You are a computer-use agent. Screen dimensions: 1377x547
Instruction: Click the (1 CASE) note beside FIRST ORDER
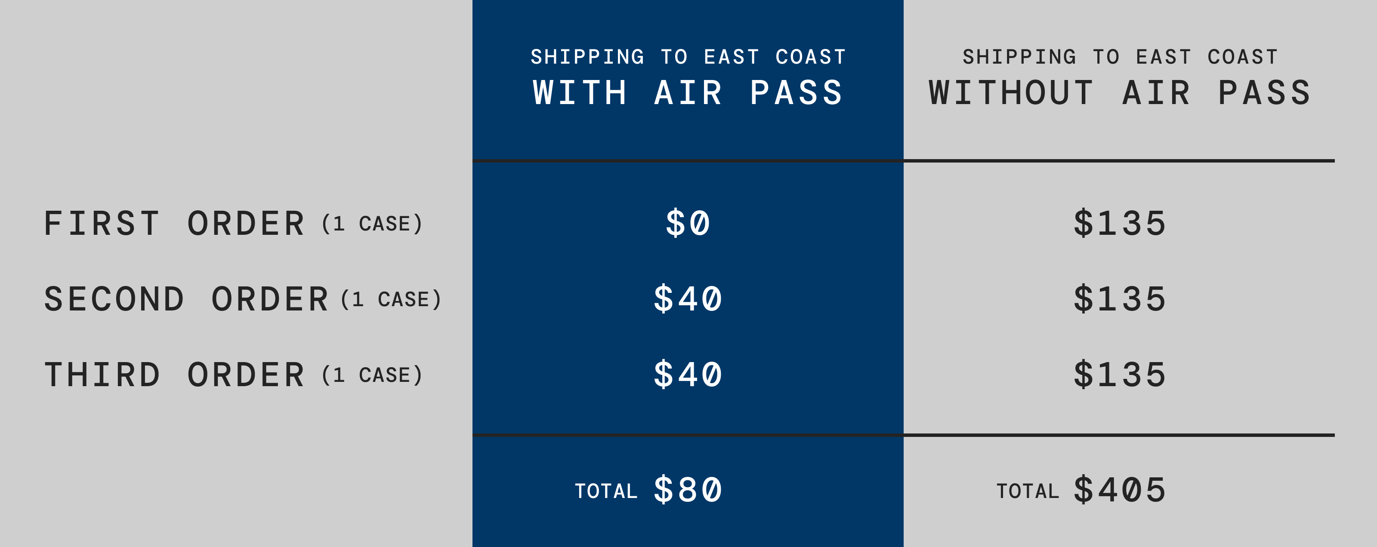372,224
